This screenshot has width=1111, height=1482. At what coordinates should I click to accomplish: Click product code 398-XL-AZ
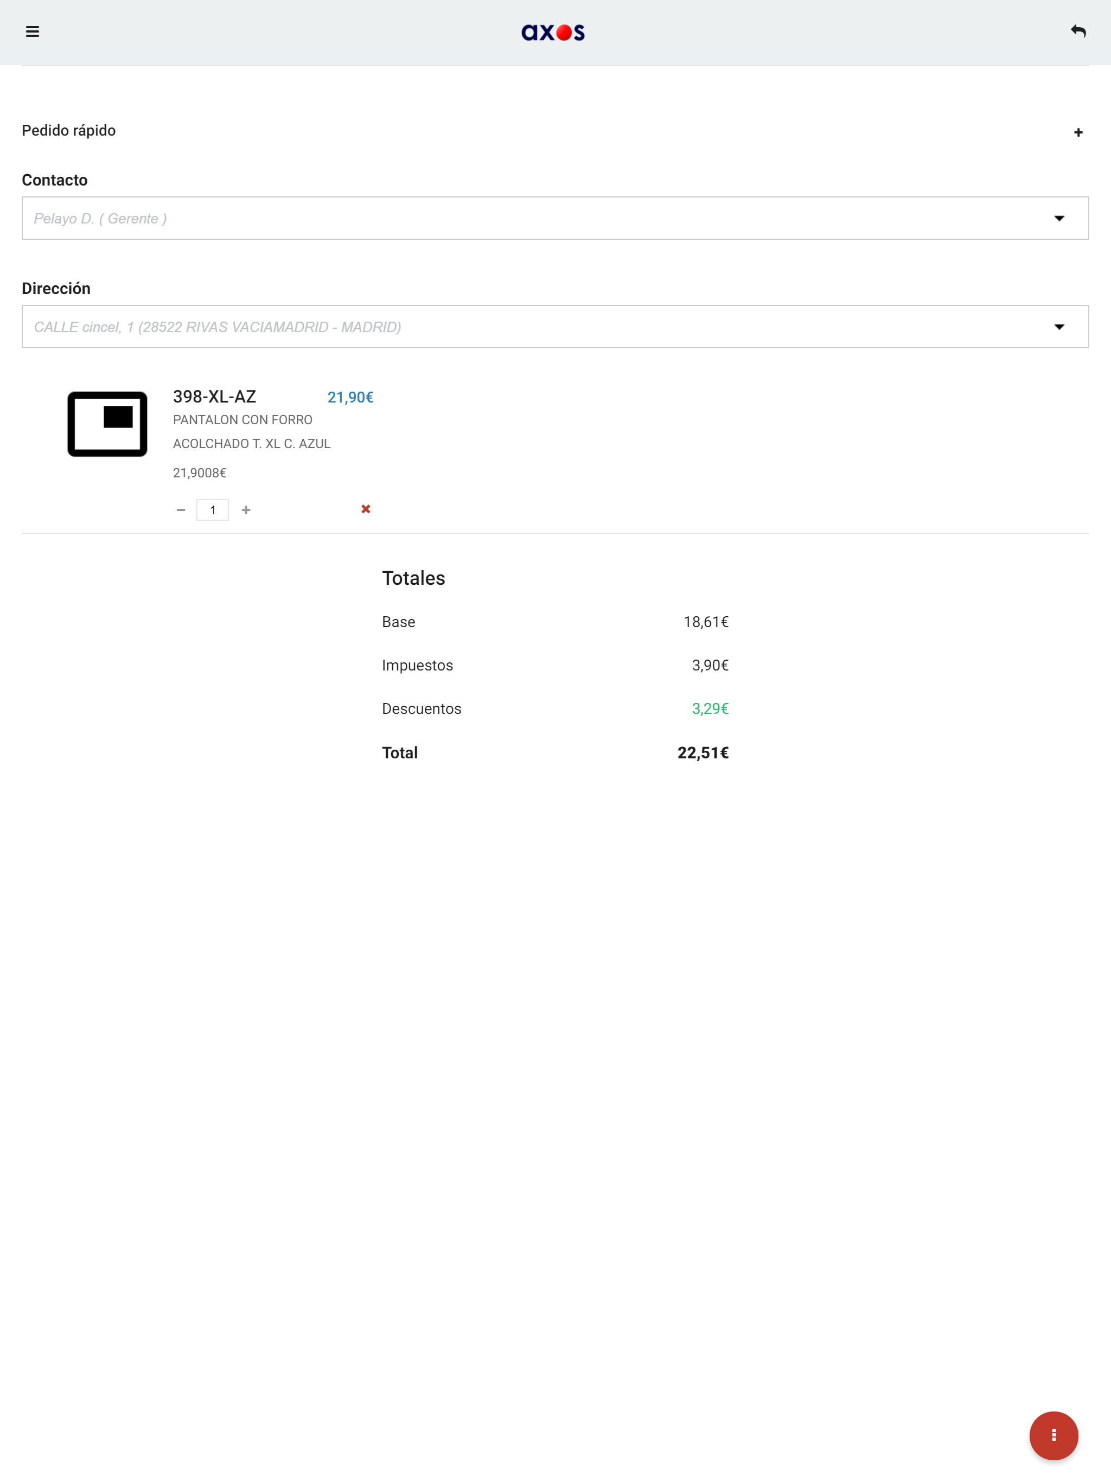coord(214,397)
